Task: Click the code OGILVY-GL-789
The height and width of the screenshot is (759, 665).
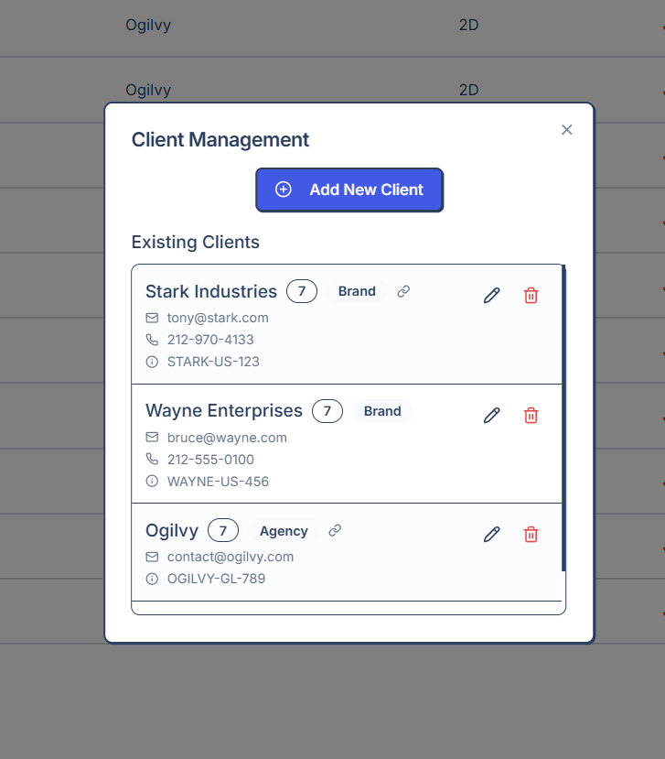Action: coord(216,579)
